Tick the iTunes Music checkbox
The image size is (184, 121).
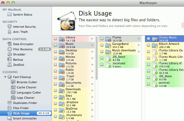tap(148, 39)
